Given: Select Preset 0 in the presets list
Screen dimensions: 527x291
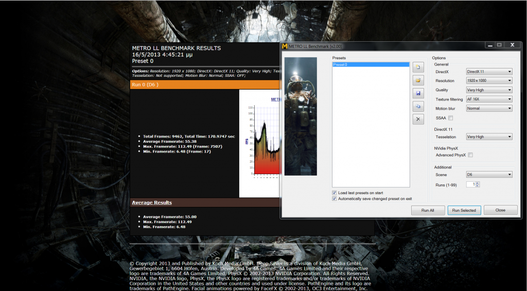Looking at the screenshot, I should coord(371,65).
